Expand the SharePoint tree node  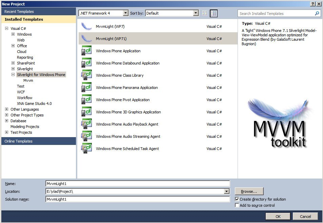(x=13, y=63)
